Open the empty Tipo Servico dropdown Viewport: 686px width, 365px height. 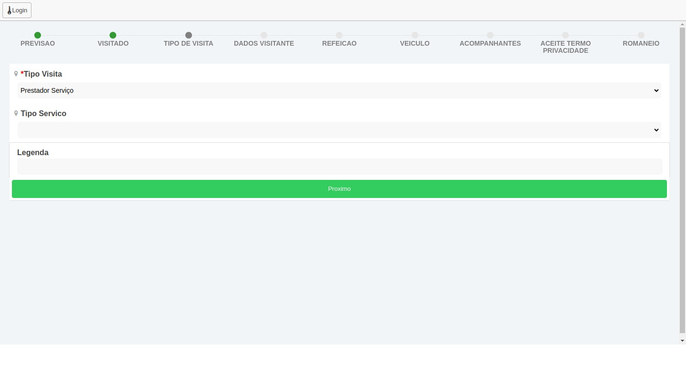339,130
